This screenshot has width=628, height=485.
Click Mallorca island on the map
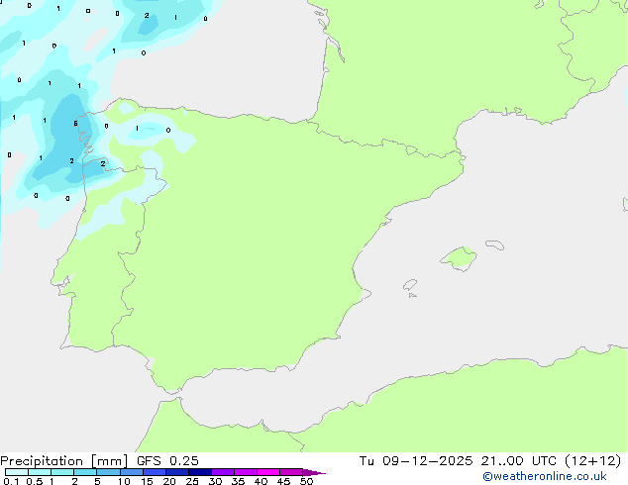459,258
